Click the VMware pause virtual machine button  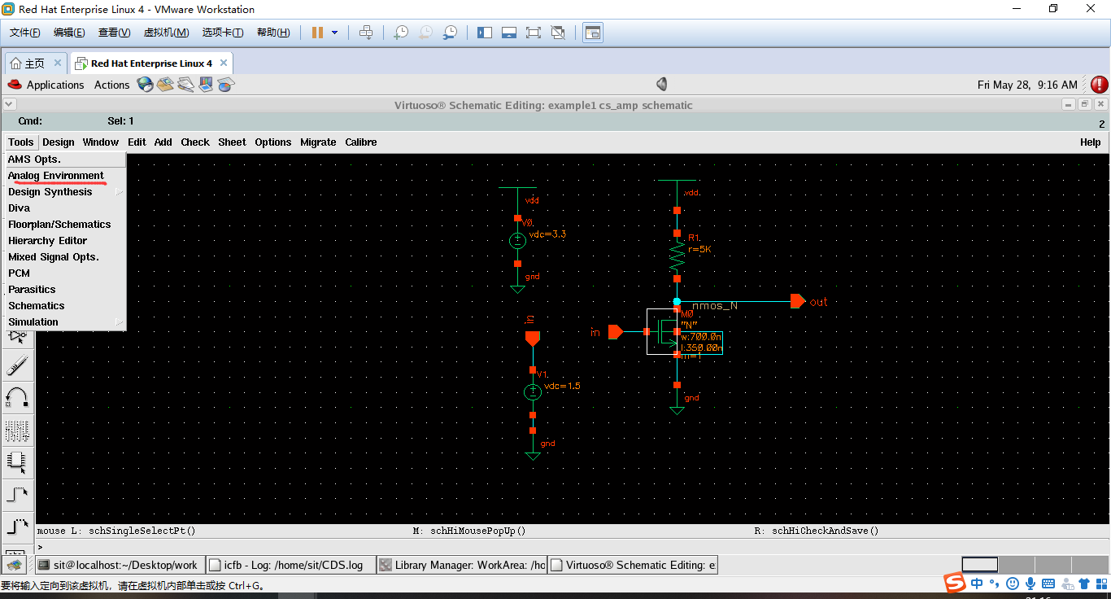pyautogui.click(x=317, y=33)
